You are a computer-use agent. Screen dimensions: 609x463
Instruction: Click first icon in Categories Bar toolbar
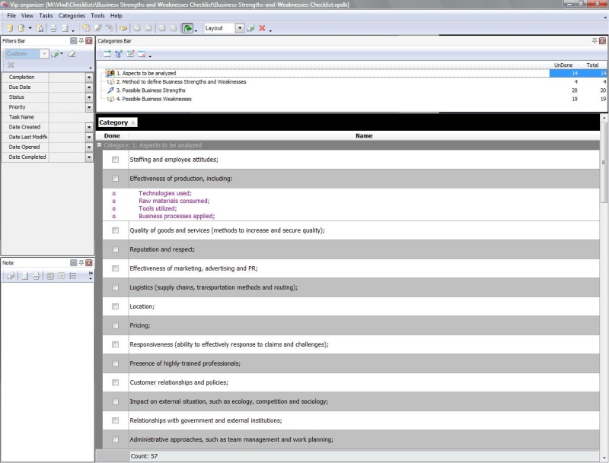(x=107, y=54)
